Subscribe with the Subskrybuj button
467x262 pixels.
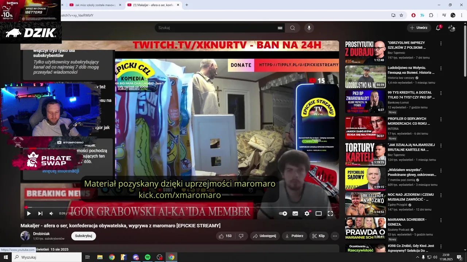pyautogui.click(x=84, y=236)
